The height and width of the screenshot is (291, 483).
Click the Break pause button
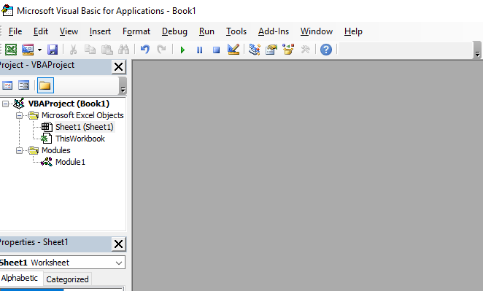(200, 50)
